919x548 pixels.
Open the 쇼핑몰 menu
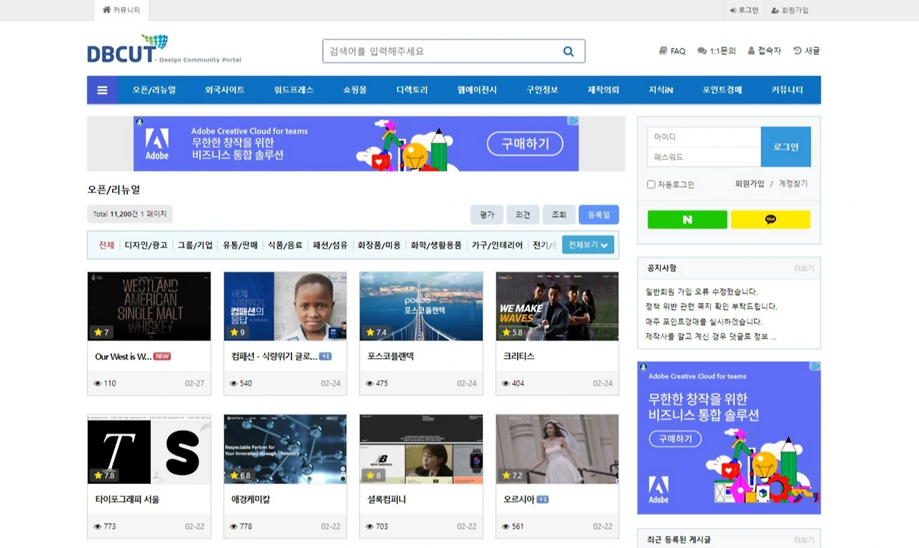coord(355,90)
